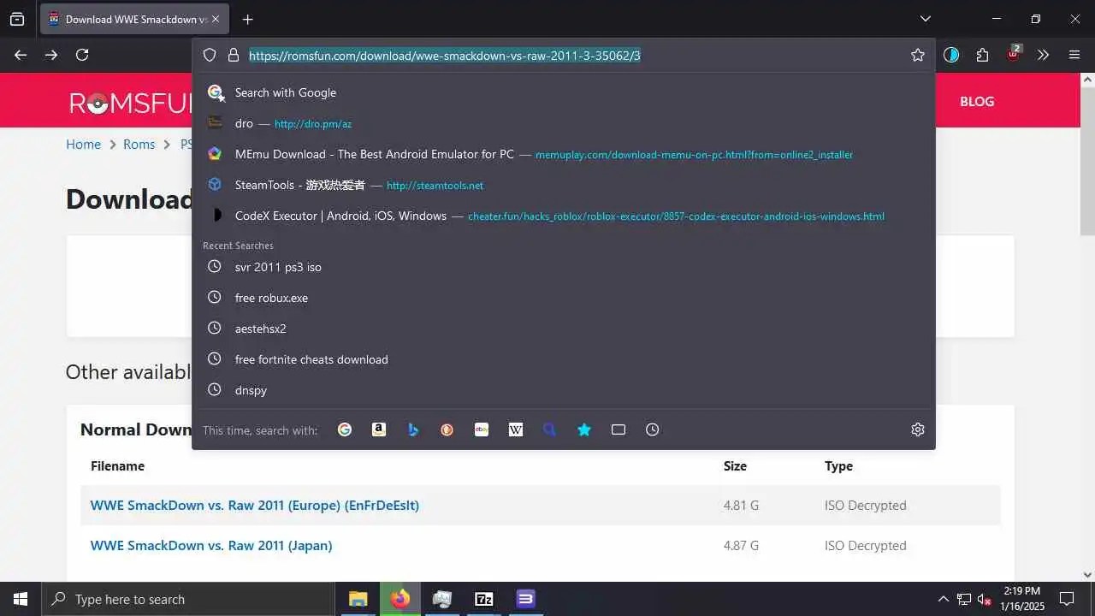The image size is (1095, 616).
Task: Click the Type column header
Action: tap(838, 466)
